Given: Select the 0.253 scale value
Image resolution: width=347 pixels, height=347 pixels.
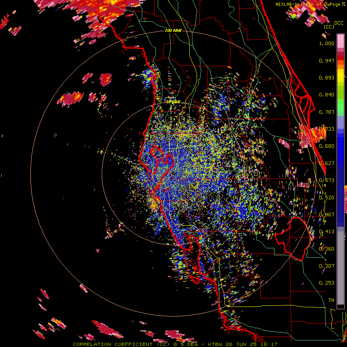Looking at the screenshot, I should click(327, 283).
